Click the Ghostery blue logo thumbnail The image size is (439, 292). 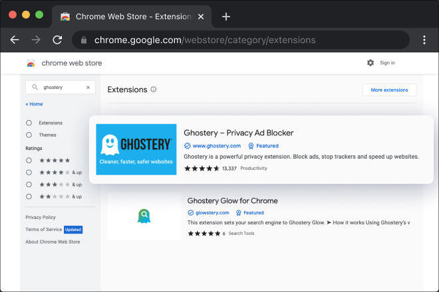click(x=136, y=149)
